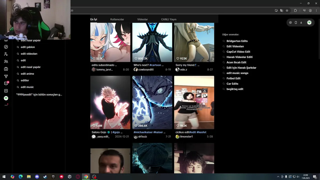This screenshot has height=180, width=320.
Task: Click the get-app phone icon
Action: (x=296, y=22)
